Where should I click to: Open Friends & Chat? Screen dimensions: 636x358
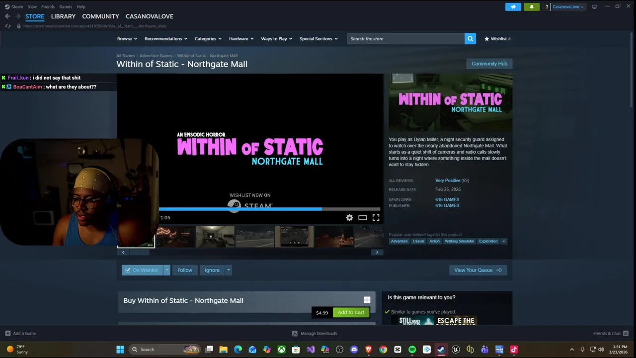(x=611, y=333)
